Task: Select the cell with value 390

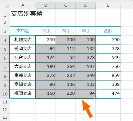Action: (46, 40)
